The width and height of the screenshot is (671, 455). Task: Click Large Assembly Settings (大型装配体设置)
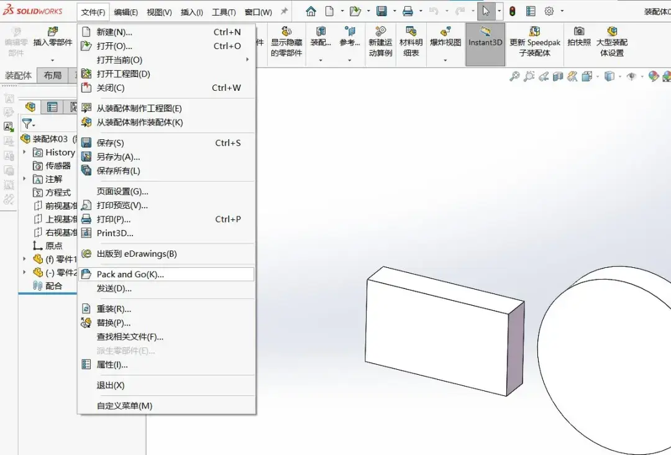612,42
